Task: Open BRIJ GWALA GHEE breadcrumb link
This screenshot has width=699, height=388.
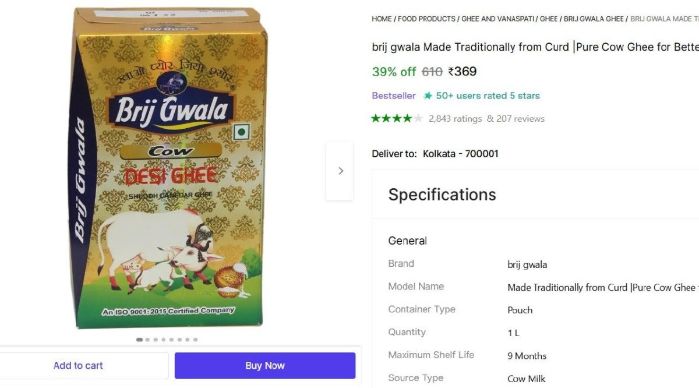Action: coord(594,19)
